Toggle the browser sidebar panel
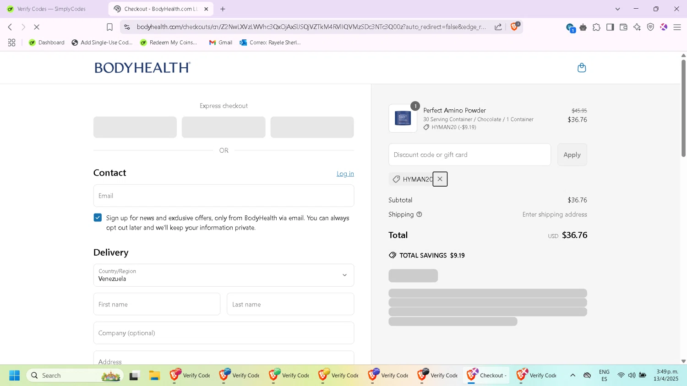The width and height of the screenshot is (687, 386). coord(610,27)
